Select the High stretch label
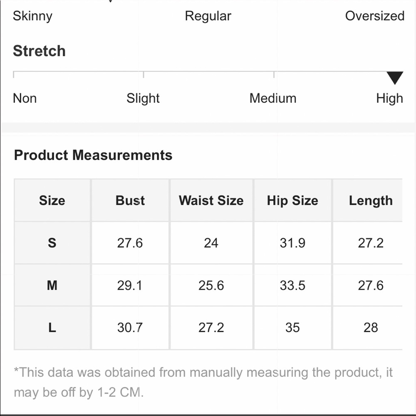Viewport: 416px width, 416px height. pos(389,99)
